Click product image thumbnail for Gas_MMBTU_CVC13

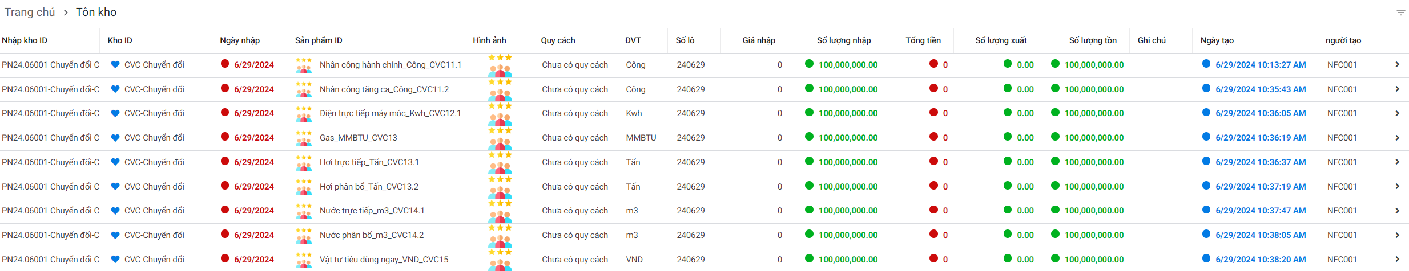click(500, 138)
